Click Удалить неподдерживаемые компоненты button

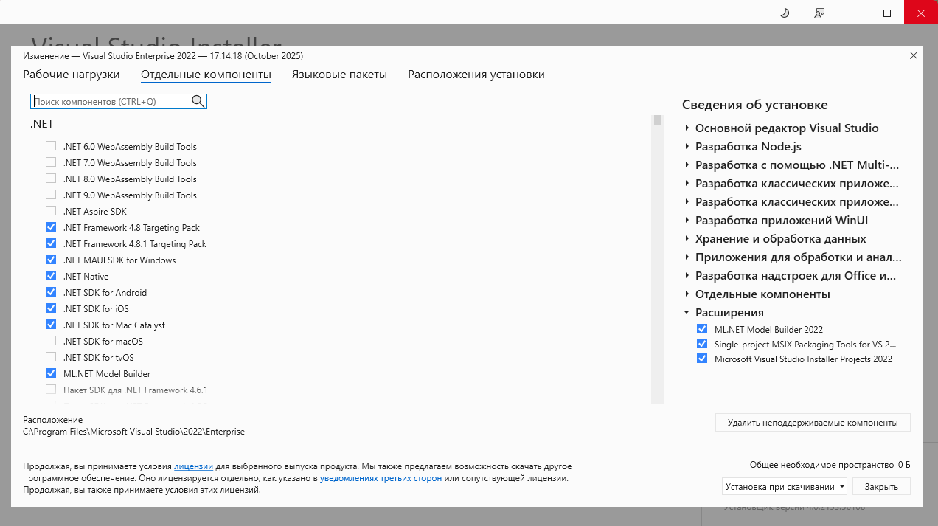(x=812, y=423)
